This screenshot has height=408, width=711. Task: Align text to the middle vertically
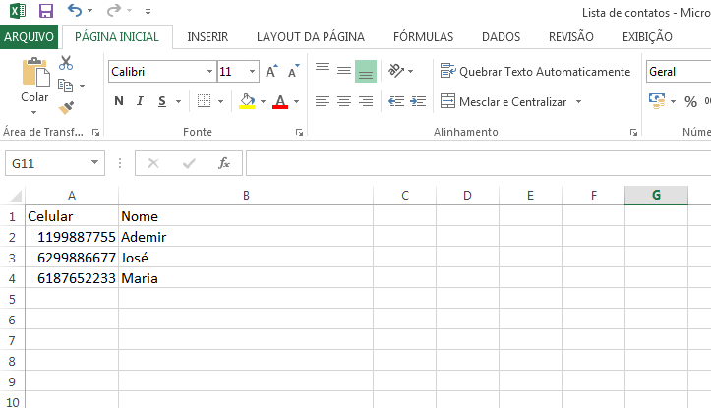pyautogui.click(x=344, y=71)
